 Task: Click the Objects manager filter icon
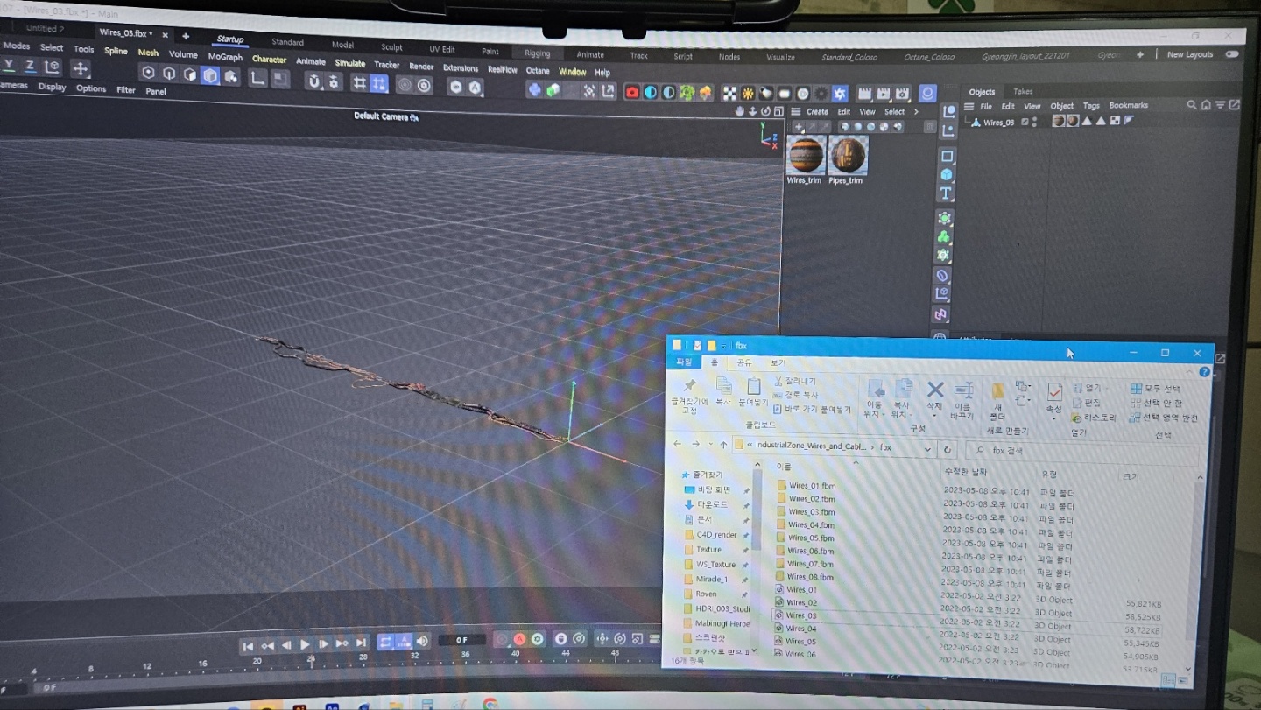(1220, 105)
